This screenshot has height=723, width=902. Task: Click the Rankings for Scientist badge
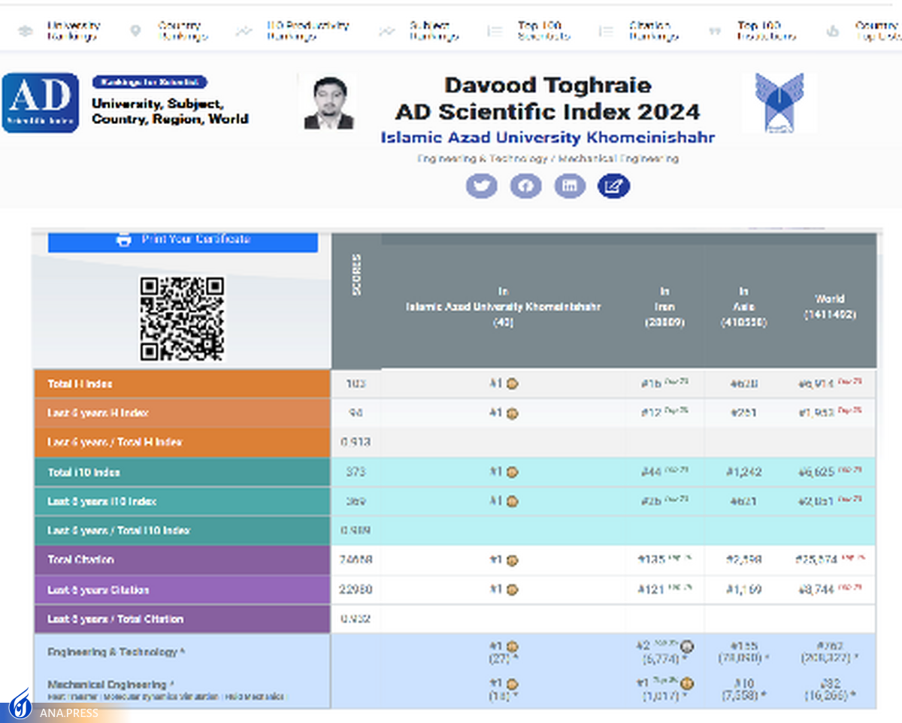[x=150, y=83]
